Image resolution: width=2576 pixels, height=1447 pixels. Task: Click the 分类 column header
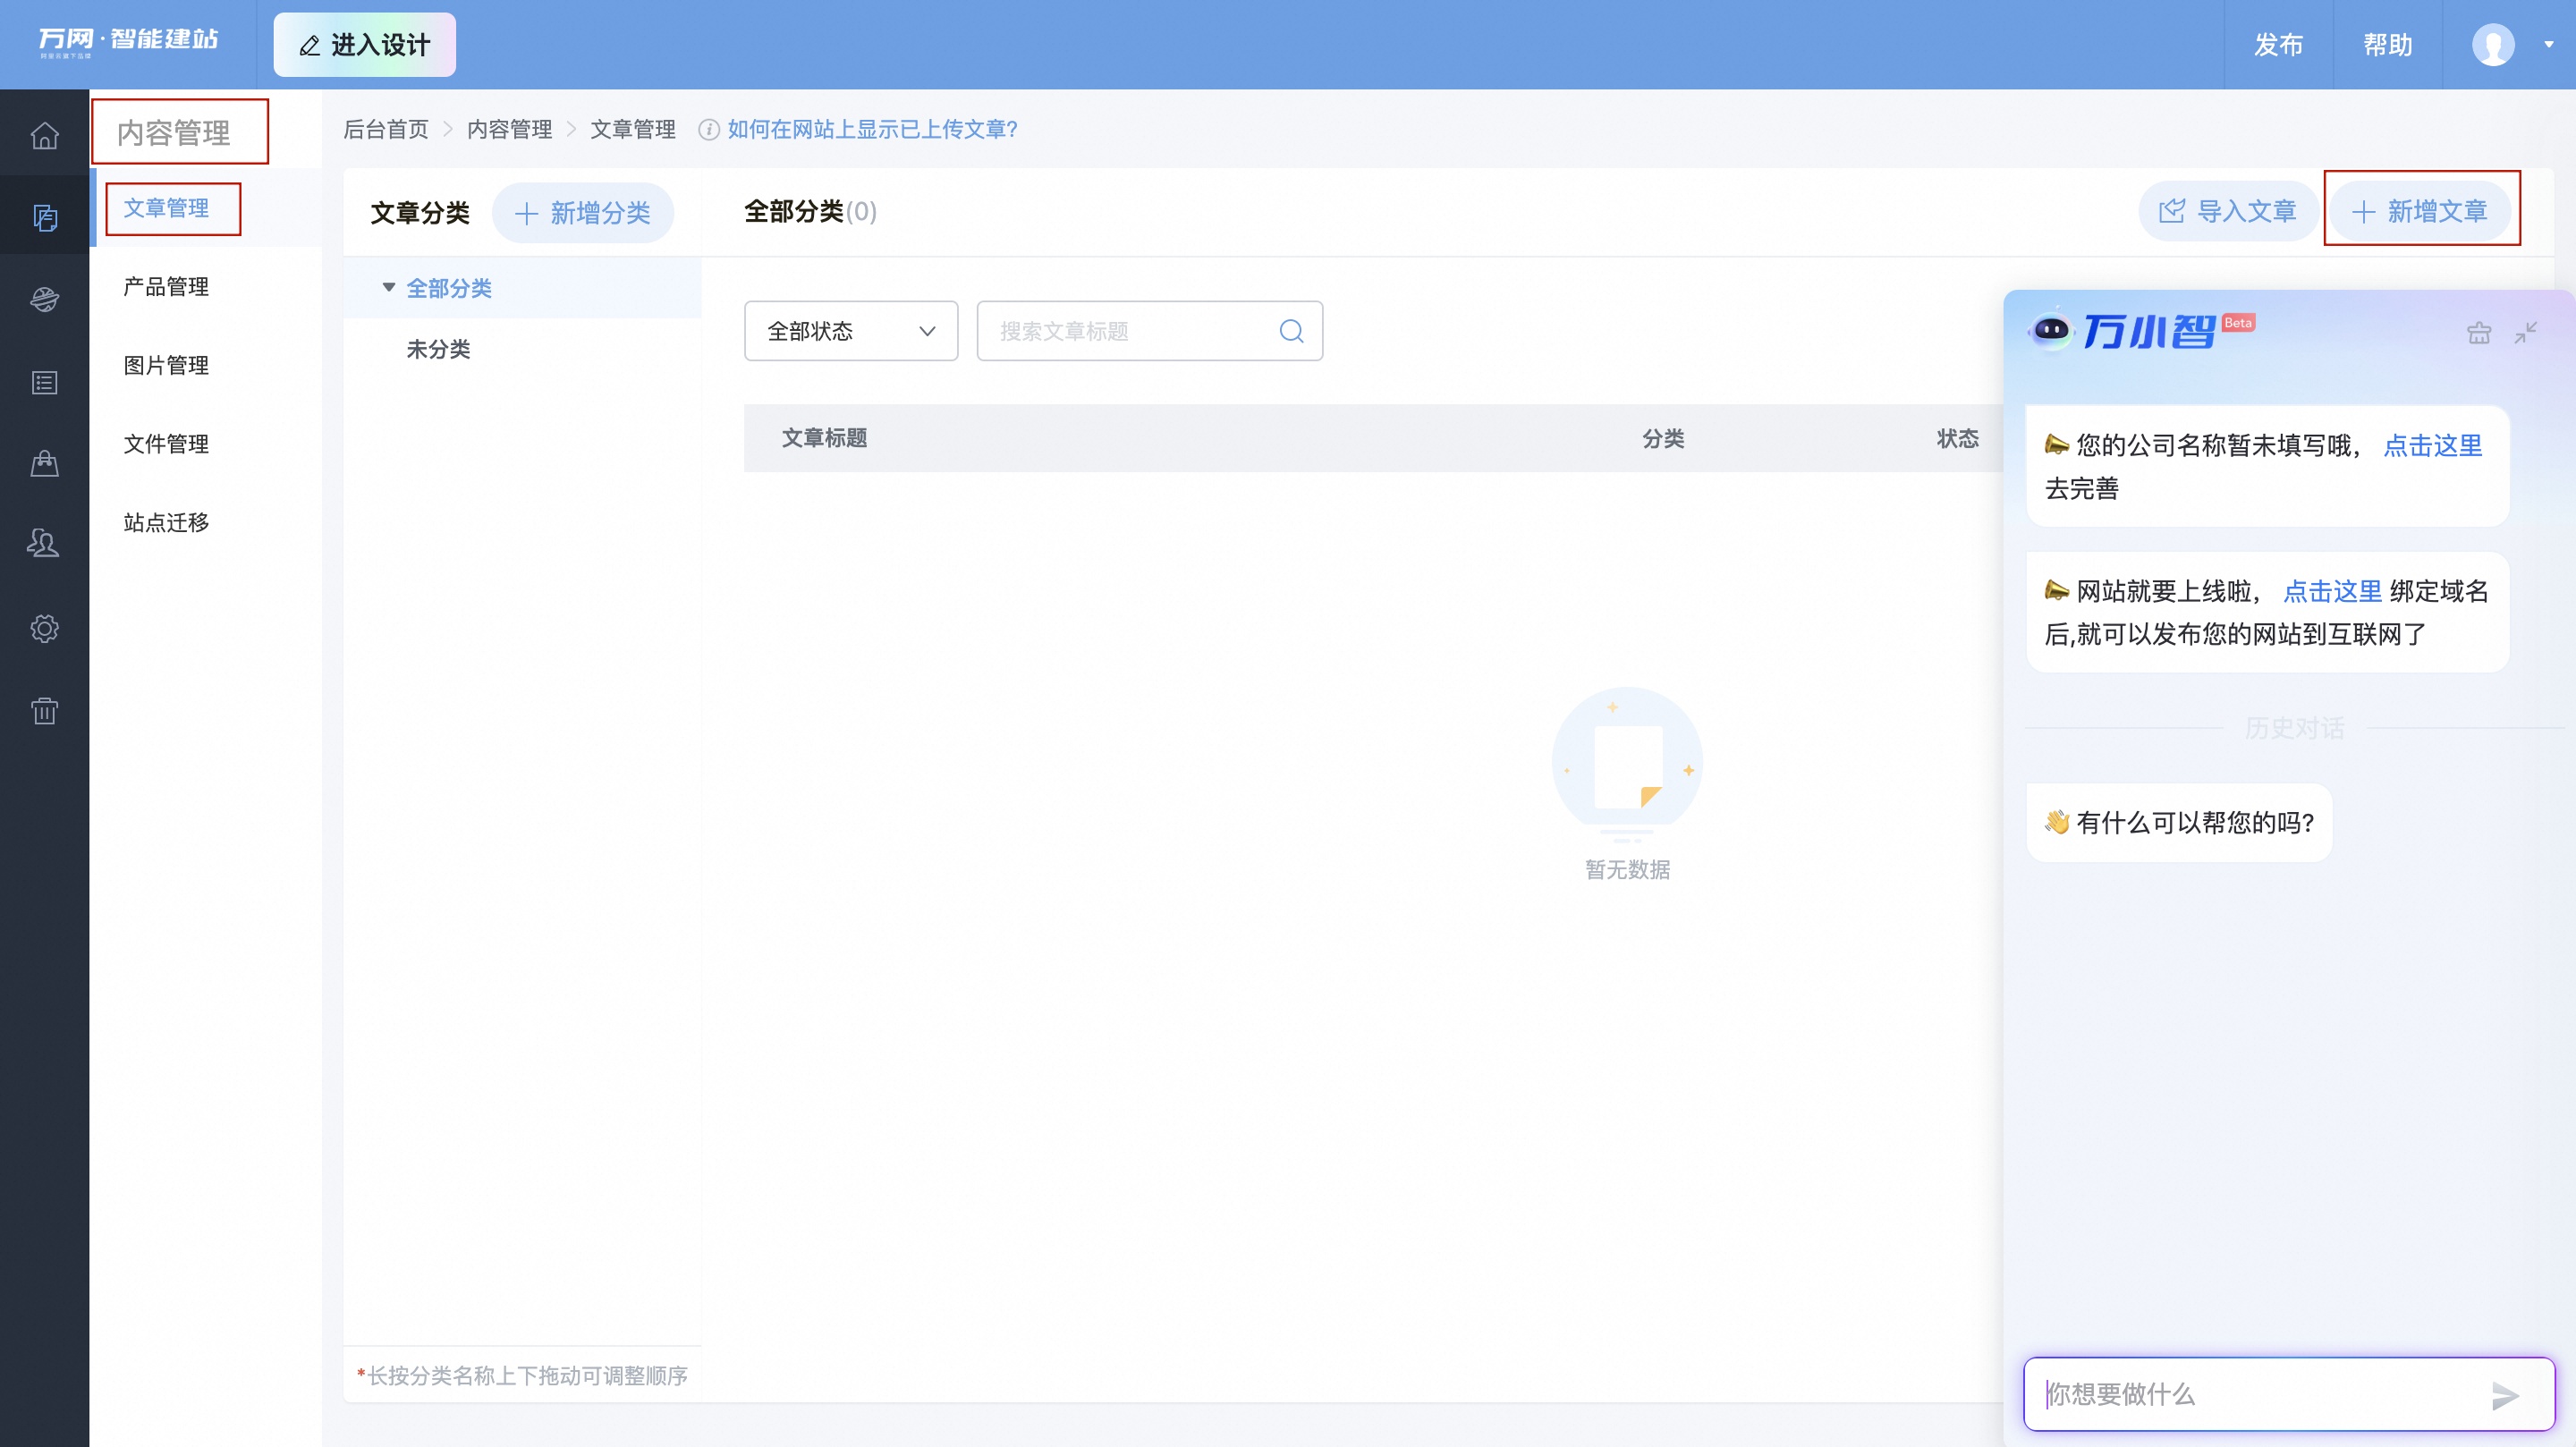[x=1663, y=438]
